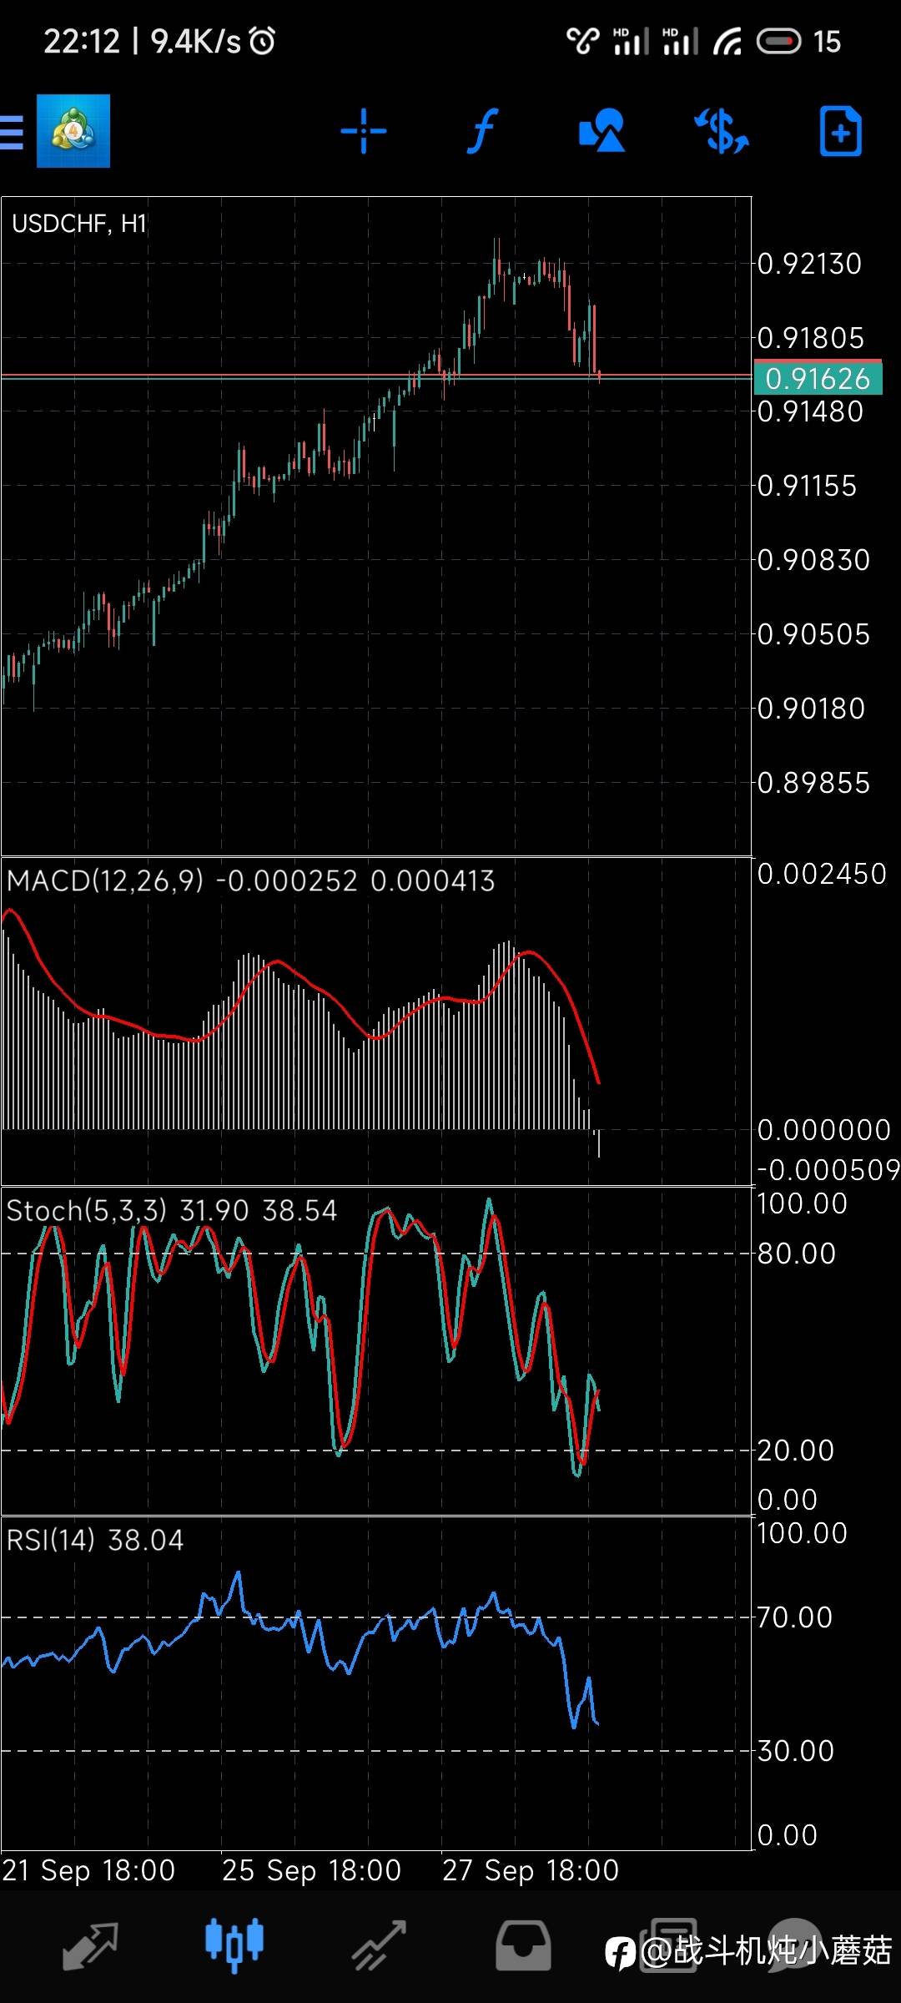901x2003 pixels.
Task: Go to the Quotes arrows tab
Action: [x=91, y=1946]
